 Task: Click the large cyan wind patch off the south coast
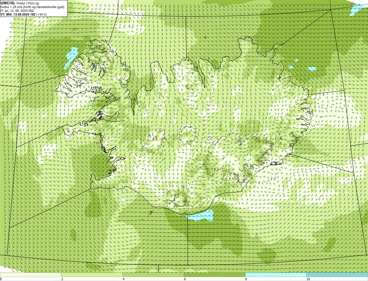click(200, 215)
